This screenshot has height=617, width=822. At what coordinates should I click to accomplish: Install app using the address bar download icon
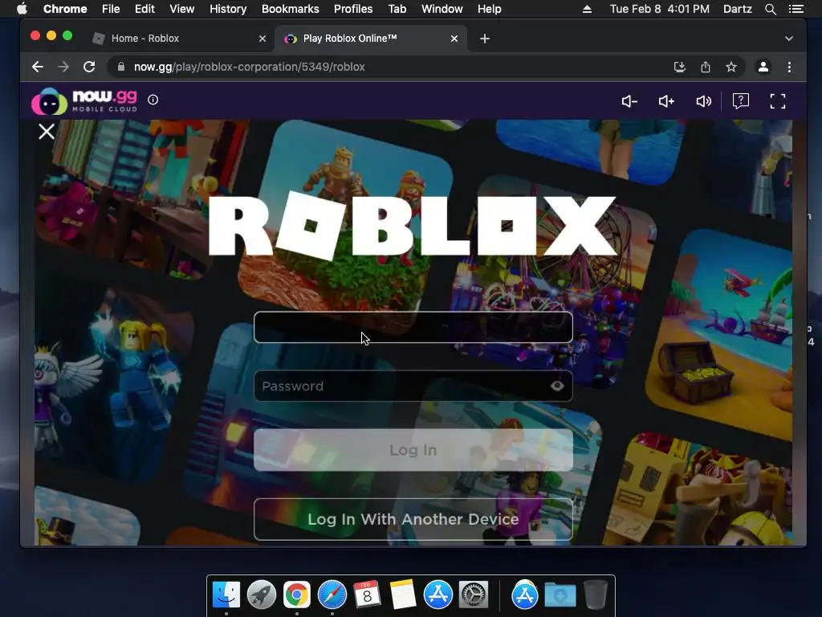(x=680, y=67)
